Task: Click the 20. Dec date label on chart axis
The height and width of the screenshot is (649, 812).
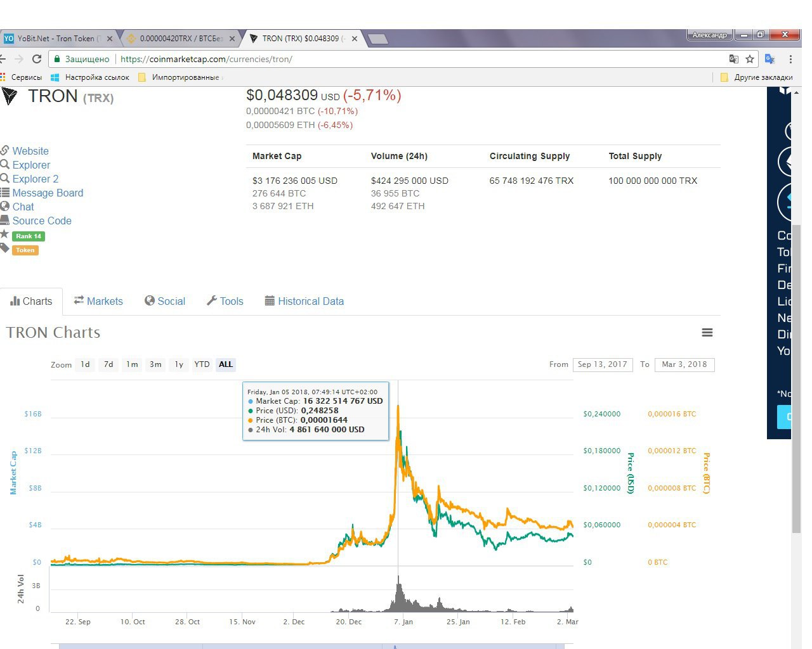Action: pos(349,622)
